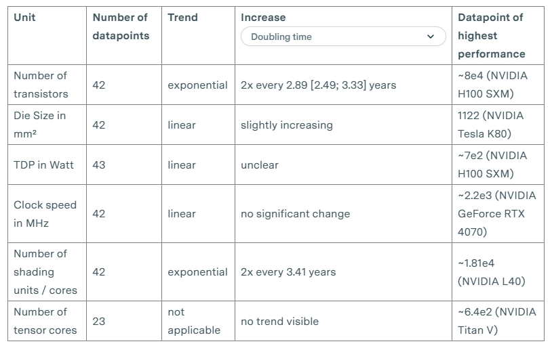
Task: Select the NVIDIA L40 datapoint cell
Action: tap(492, 271)
